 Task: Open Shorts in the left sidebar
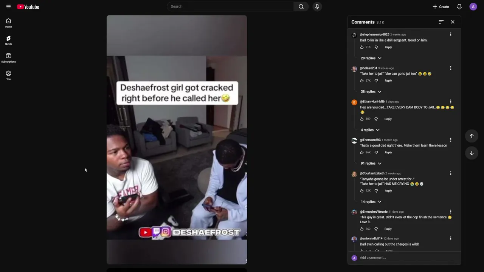point(8,40)
